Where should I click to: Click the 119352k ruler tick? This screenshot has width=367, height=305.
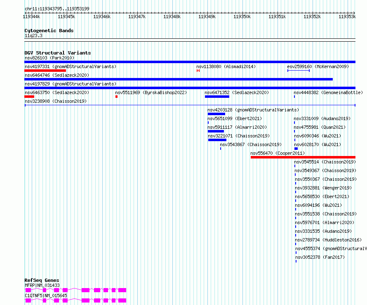[x=312, y=17]
